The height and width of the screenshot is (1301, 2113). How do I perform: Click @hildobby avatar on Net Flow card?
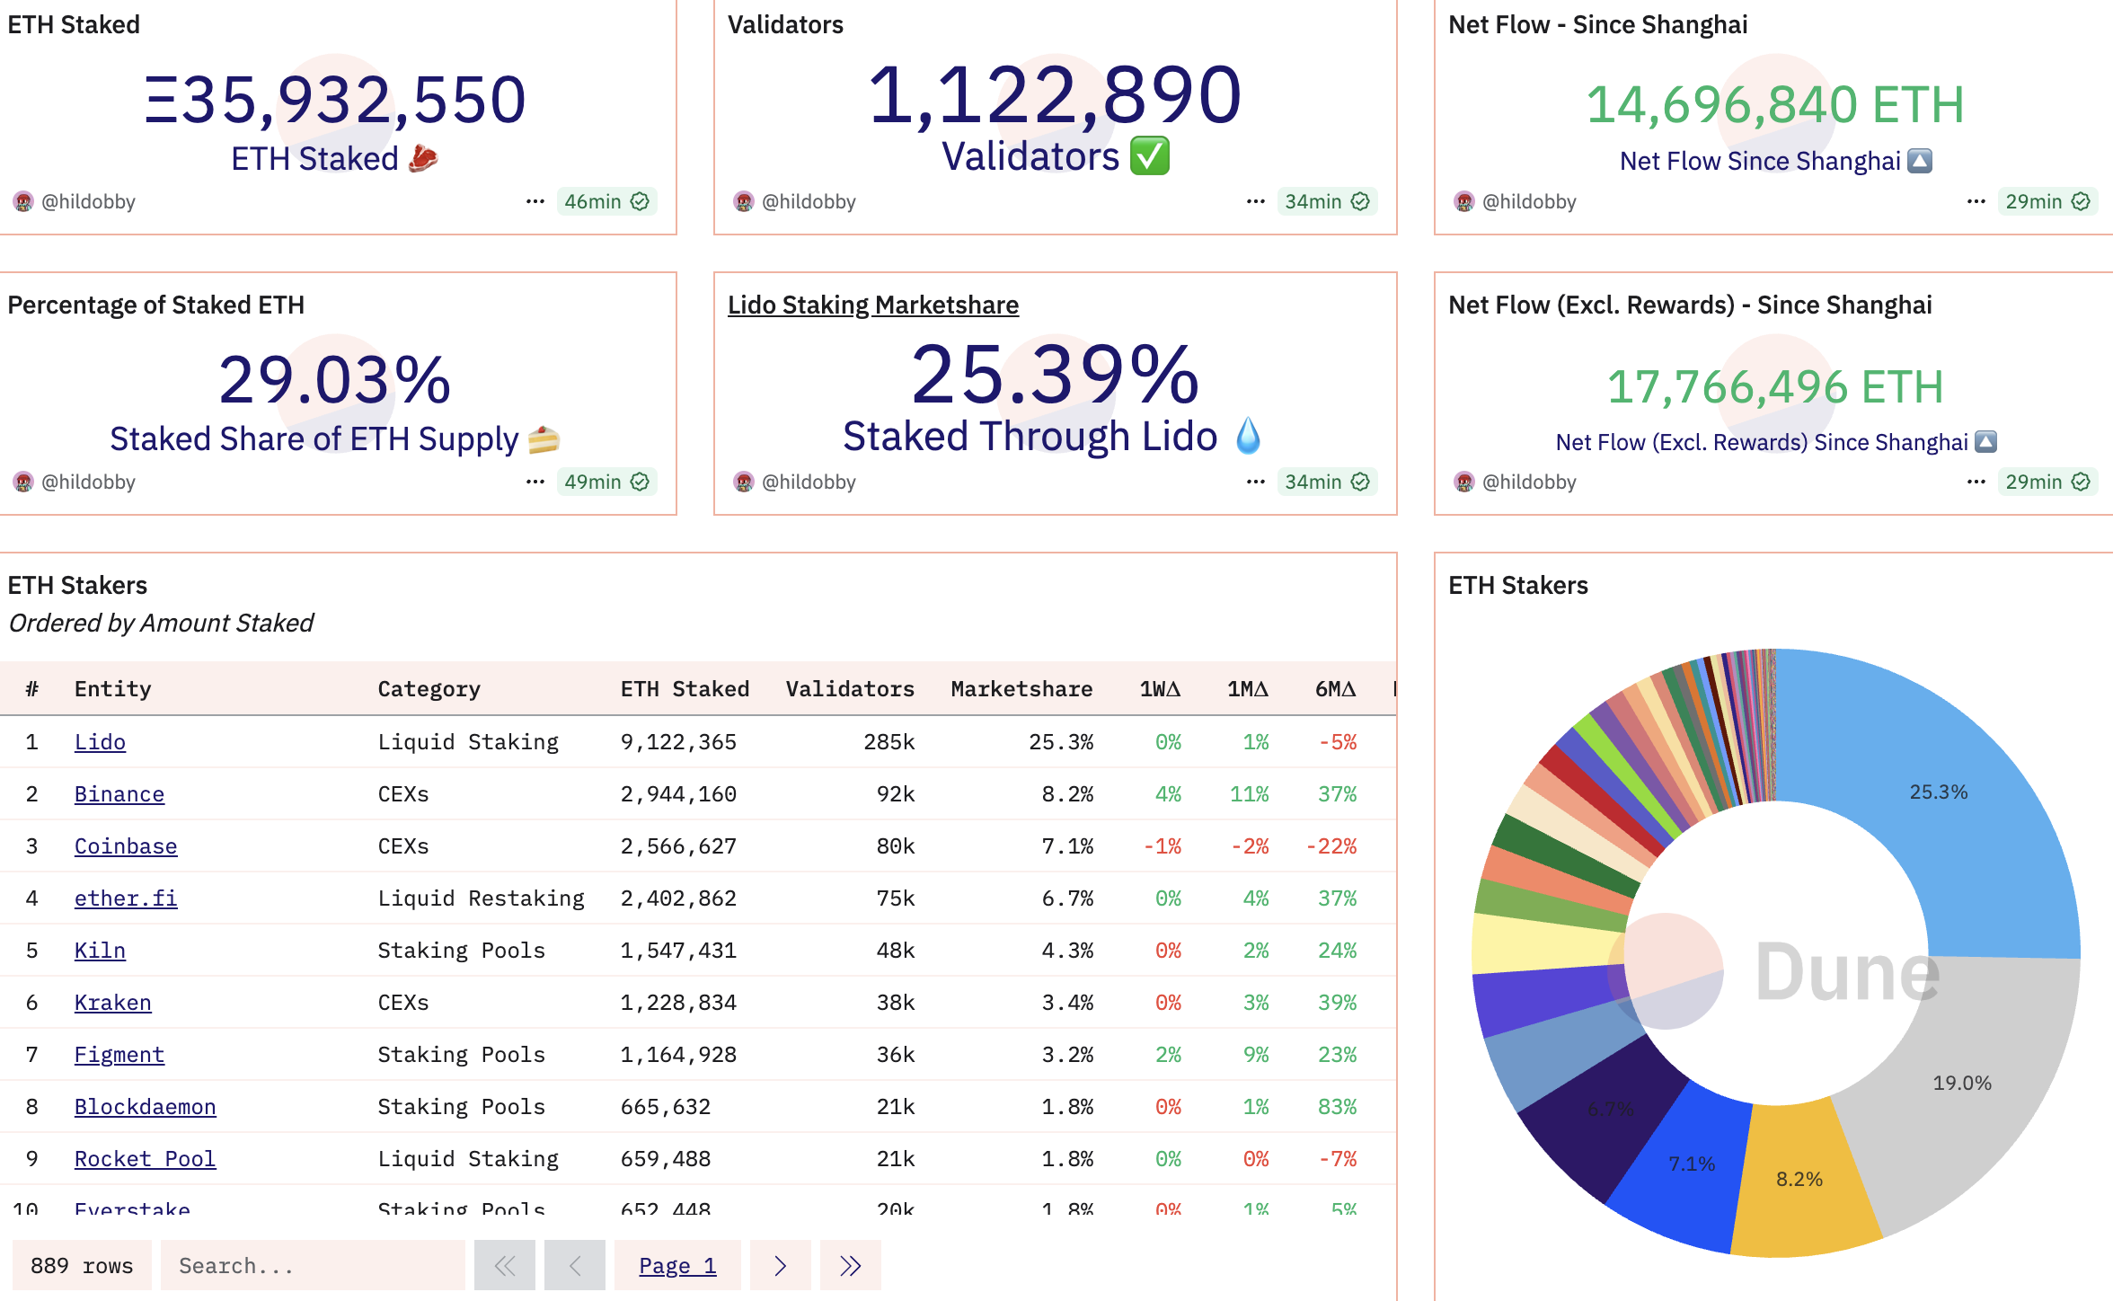point(1463,201)
